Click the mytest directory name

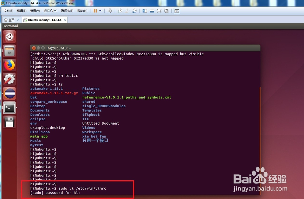pos(37,145)
